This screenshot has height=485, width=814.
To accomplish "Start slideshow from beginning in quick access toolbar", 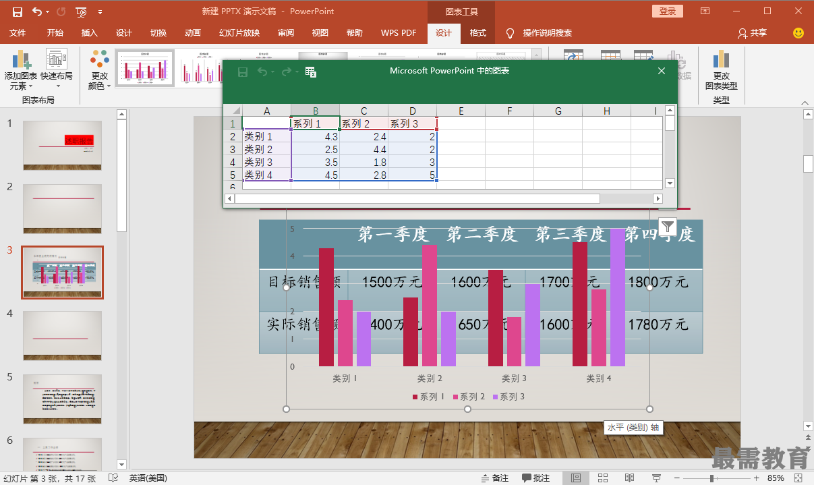I will click(81, 11).
